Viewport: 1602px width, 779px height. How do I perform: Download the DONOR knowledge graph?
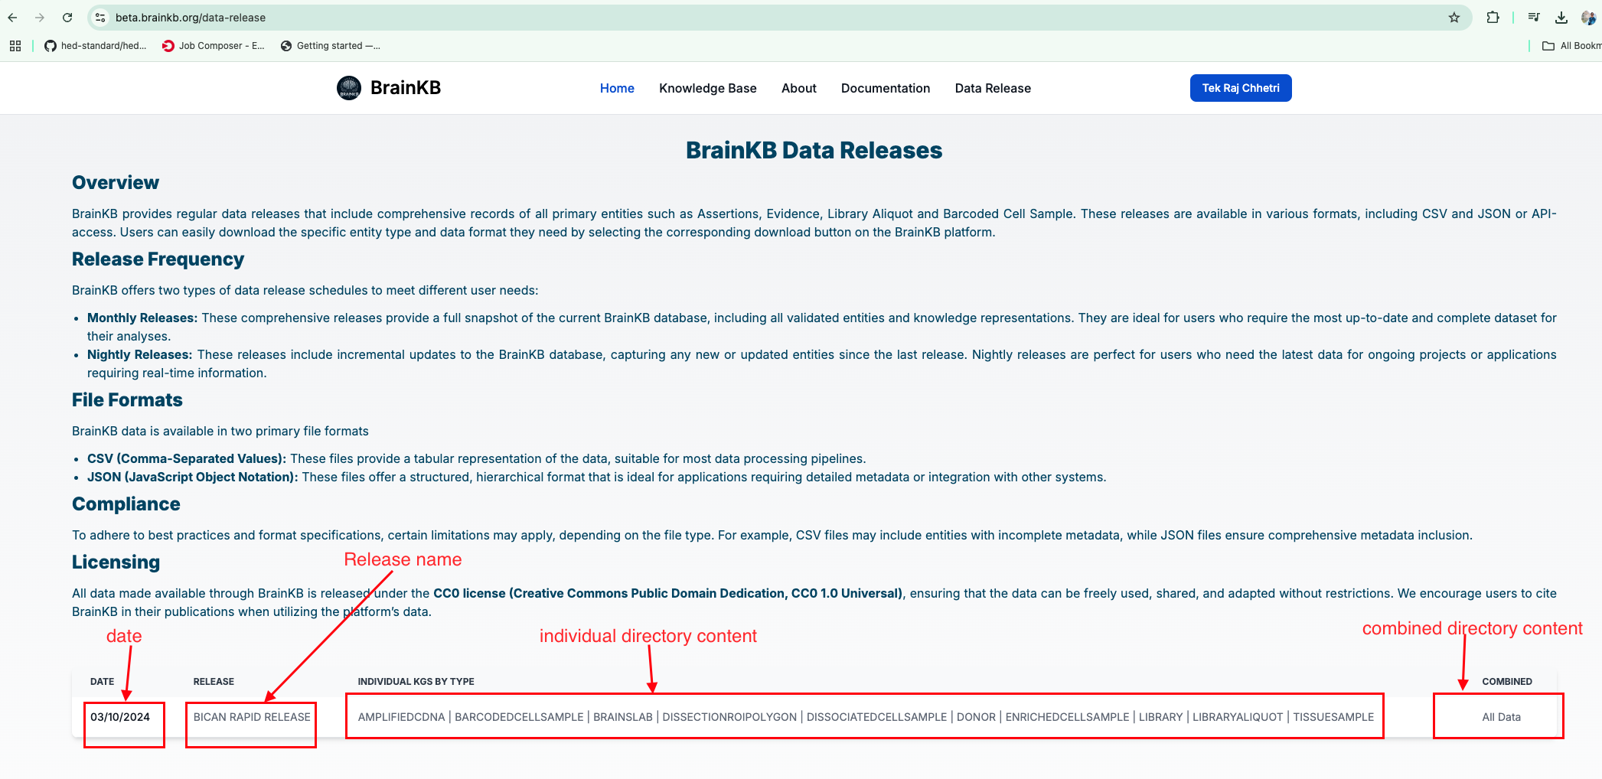pyautogui.click(x=976, y=717)
